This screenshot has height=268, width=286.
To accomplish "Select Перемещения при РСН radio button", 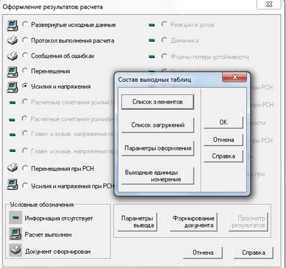I will [25, 168].
